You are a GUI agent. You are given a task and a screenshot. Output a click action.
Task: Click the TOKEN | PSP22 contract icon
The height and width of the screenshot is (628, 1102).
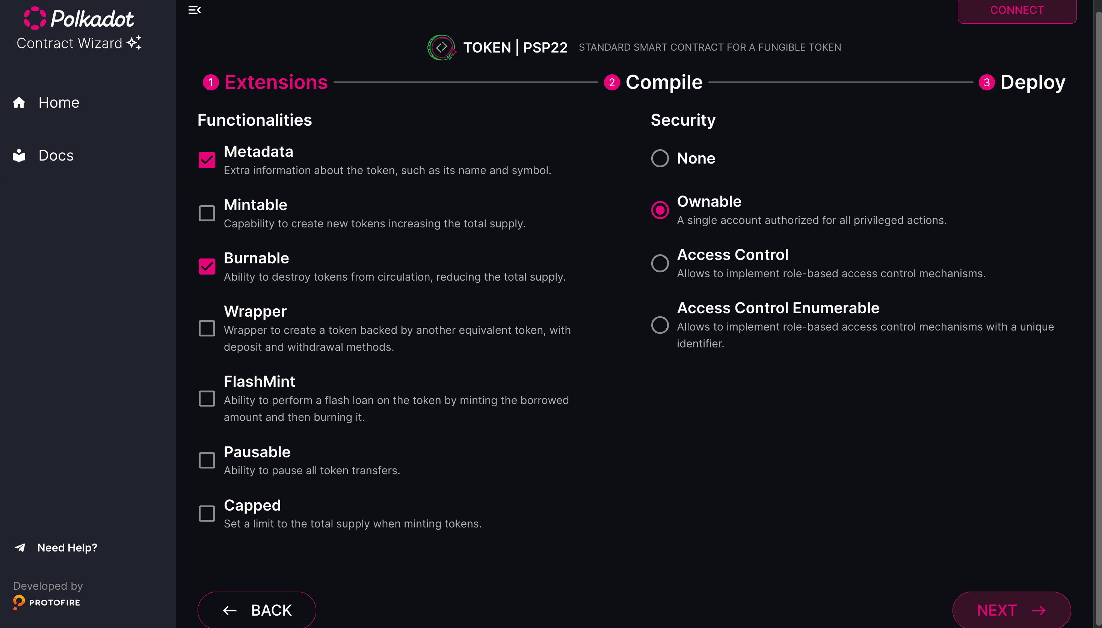(x=442, y=47)
